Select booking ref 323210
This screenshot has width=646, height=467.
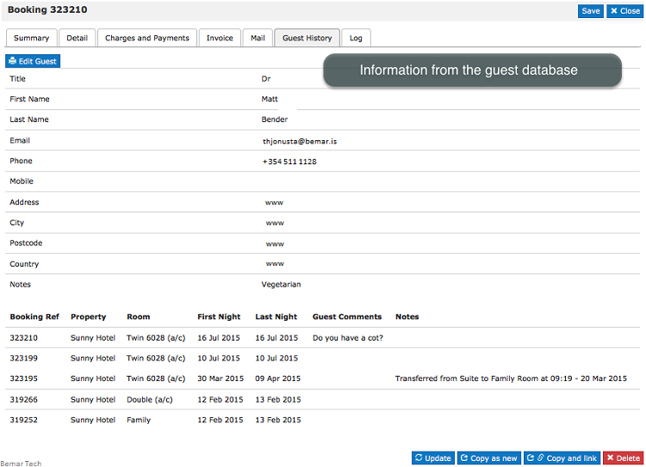coord(23,338)
